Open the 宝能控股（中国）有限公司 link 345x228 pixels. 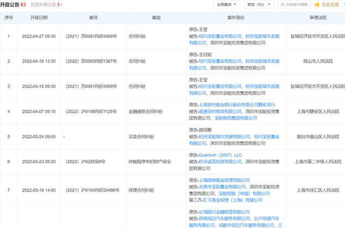click(x=244, y=194)
